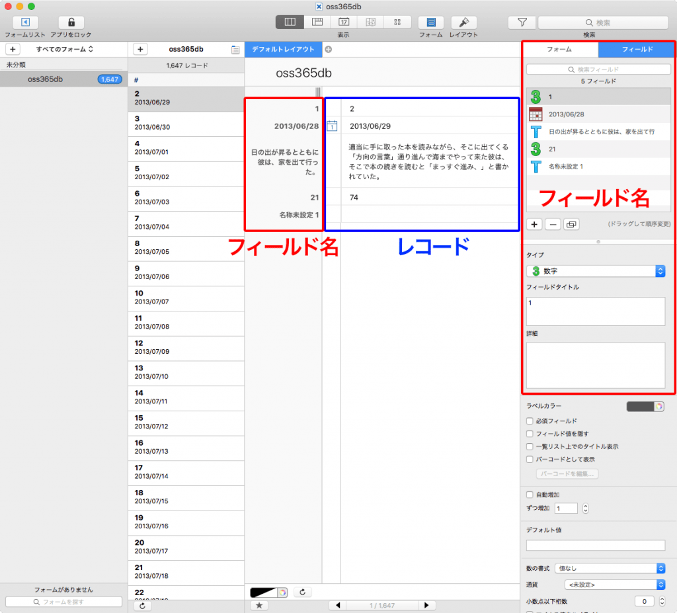
Task: Open the form list sidebar icon
Action: coord(25,22)
